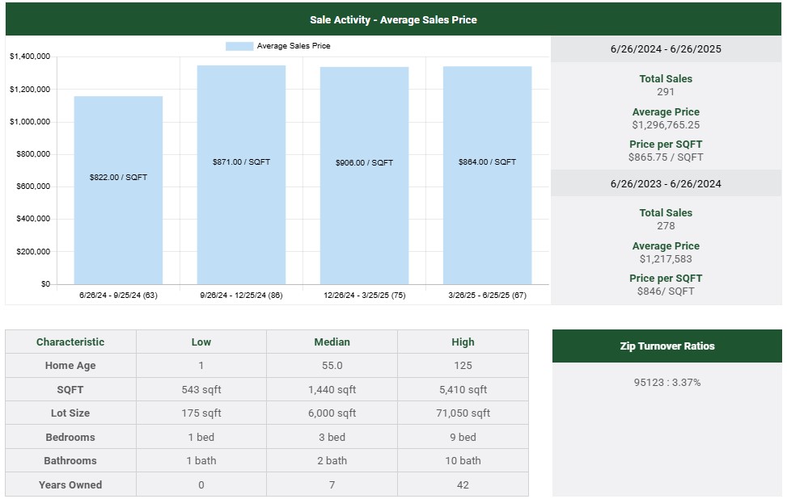Click the Sale Activity - Average Sales Price header
Screen dimensions: 787x499
pyautogui.click(x=393, y=19)
